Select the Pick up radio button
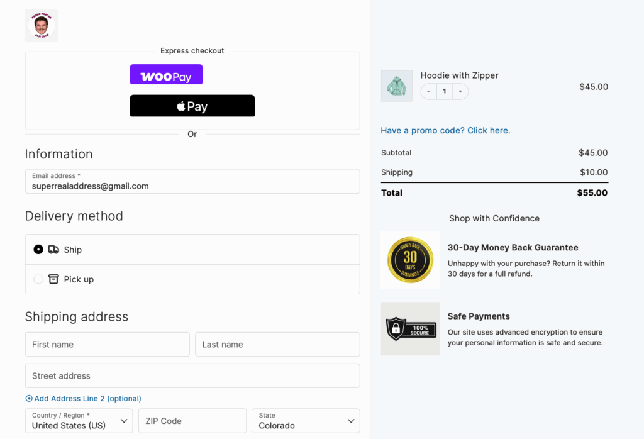 tap(38, 279)
